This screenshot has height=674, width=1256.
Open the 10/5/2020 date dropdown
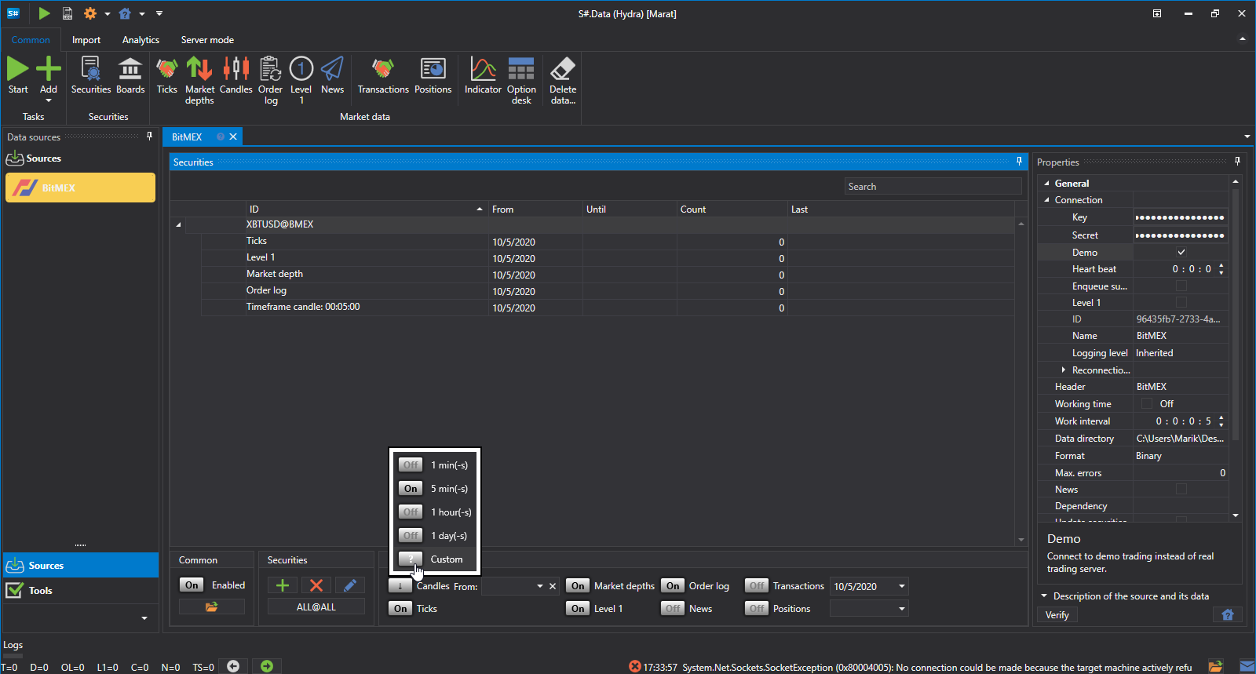pyautogui.click(x=902, y=586)
